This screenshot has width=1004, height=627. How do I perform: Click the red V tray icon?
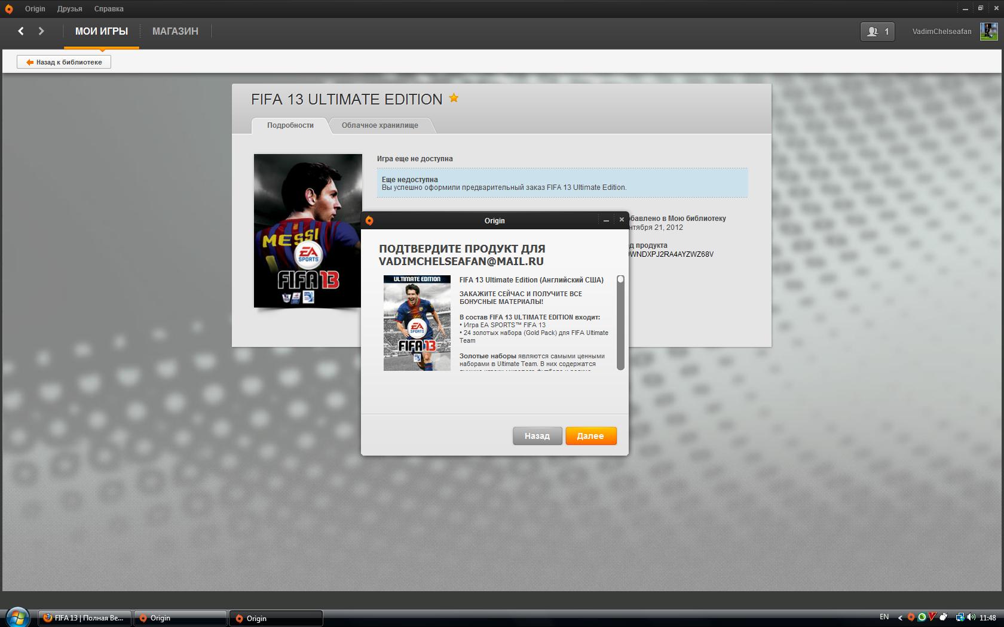point(932,617)
